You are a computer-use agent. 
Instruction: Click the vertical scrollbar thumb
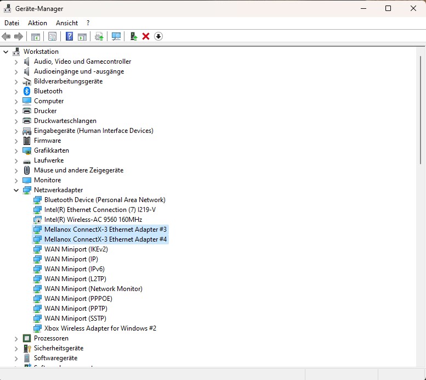421,110
